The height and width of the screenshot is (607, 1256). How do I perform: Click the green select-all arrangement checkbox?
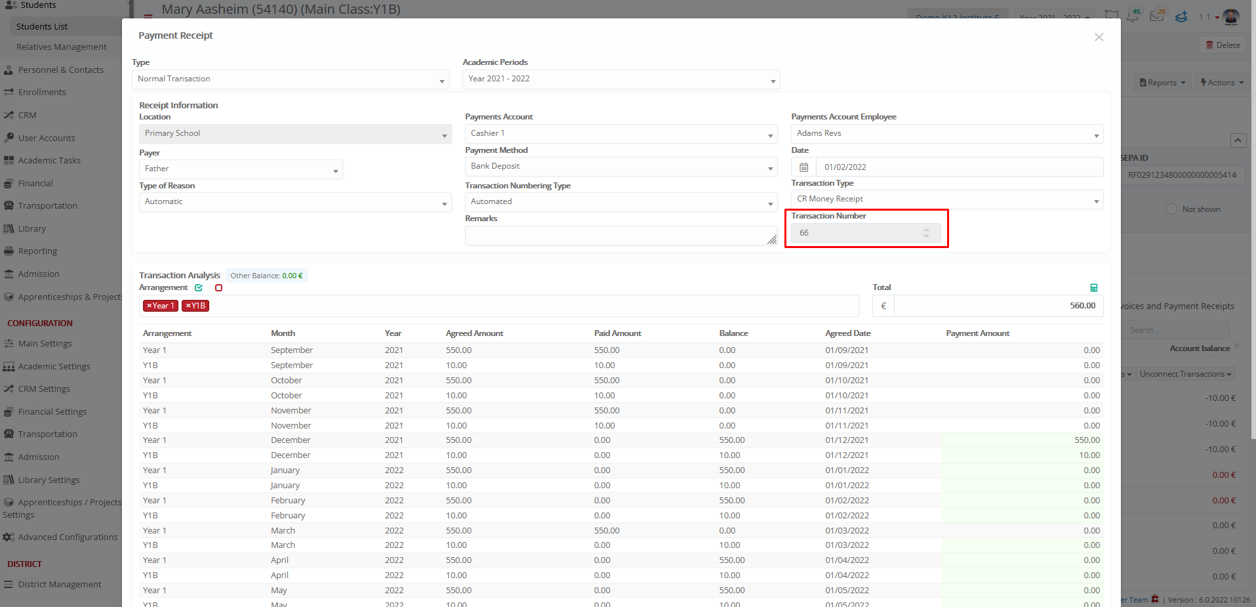[199, 287]
